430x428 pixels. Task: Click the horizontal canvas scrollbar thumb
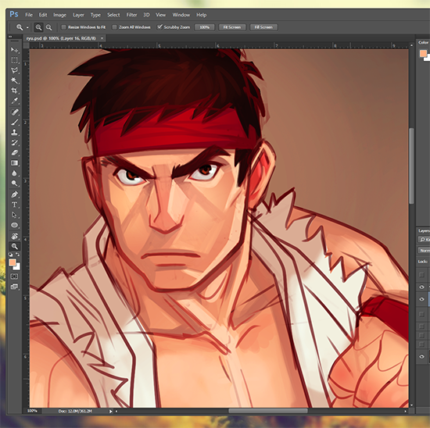pos(268,411)
